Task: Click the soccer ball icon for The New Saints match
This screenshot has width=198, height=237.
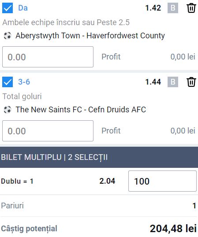Action: (x=7, y=110)
